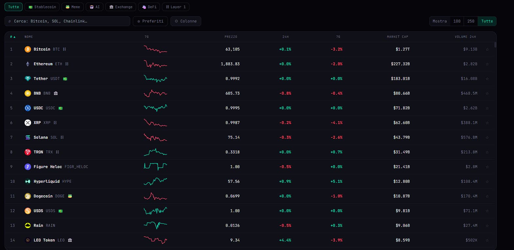
Task: Click the Figure Heloc logo icon
Action: (x=28, y=167)
